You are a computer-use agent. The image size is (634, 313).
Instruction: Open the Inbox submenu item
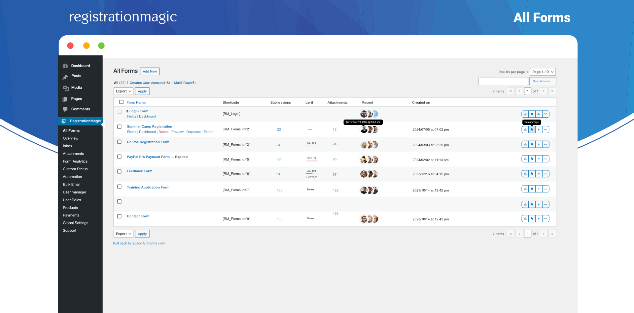pos(68,146)
